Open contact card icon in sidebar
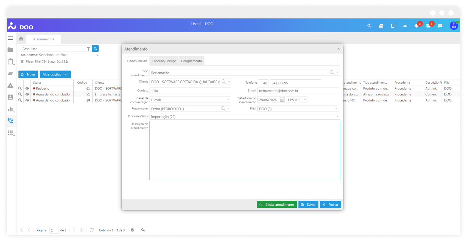 (11, 97)
